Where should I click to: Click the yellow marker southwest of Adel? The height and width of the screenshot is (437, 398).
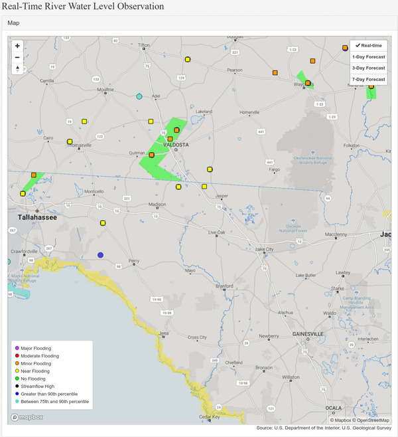(x=151, y=122)
